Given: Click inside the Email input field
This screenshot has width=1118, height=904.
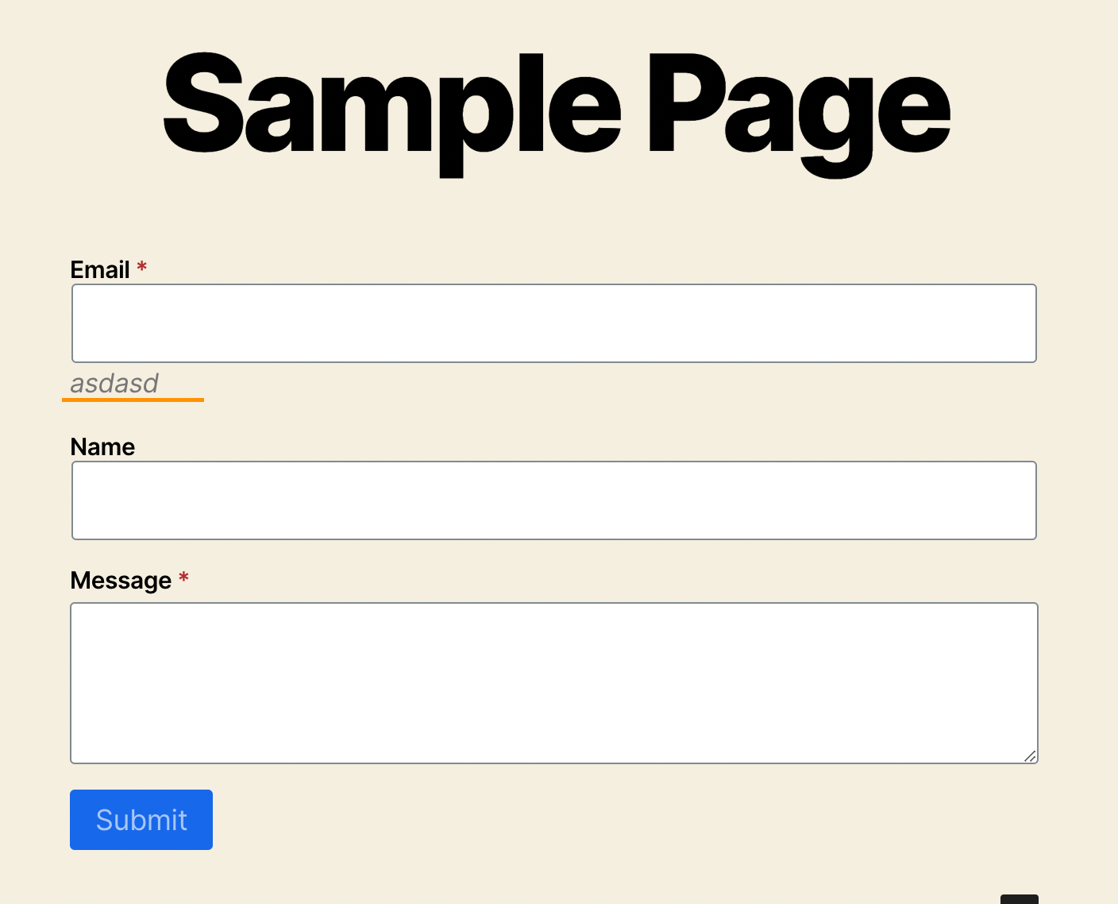Looking at the screenshot, I should (553, 323).
